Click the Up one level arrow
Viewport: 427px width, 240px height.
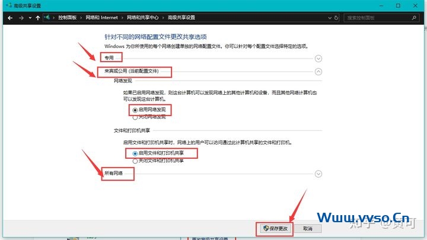[x=39, y=18]
